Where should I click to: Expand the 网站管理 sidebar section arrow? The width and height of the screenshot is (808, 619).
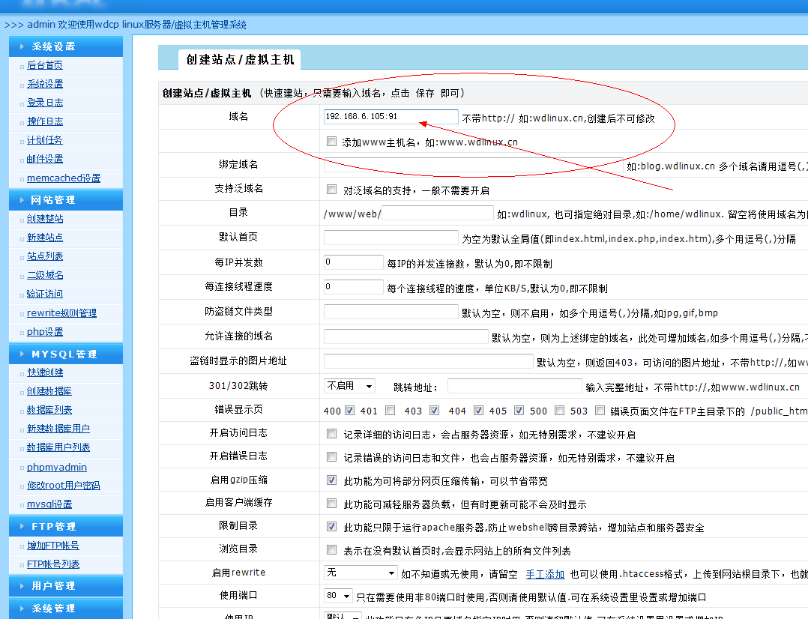coord(22,200)
